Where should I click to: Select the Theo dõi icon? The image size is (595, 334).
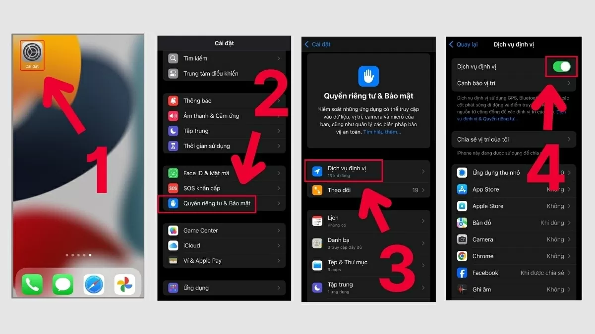click(x=317, y=190)
